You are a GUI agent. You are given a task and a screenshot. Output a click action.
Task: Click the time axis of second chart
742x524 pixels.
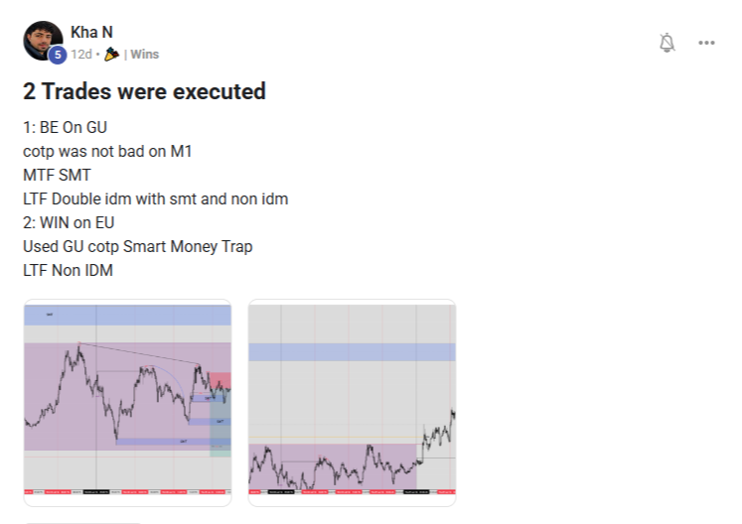[x=352, y=492]
